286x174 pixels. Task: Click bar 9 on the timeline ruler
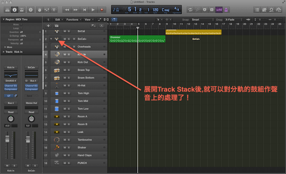click(x=167, y=24)
